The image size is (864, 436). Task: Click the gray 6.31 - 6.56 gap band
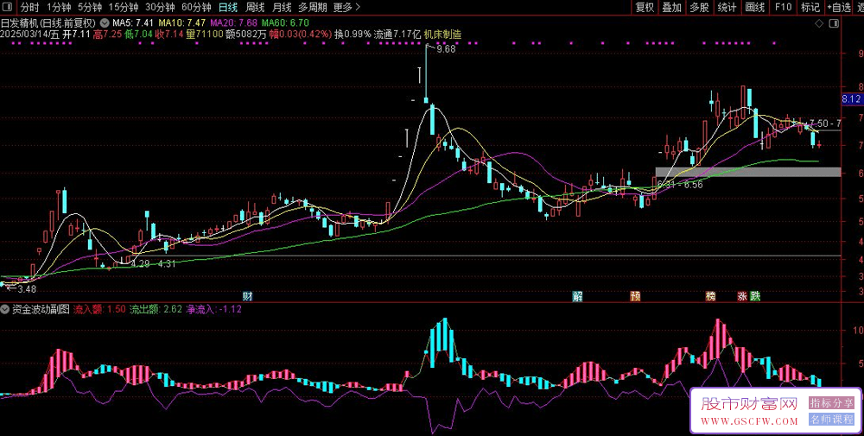747,172
